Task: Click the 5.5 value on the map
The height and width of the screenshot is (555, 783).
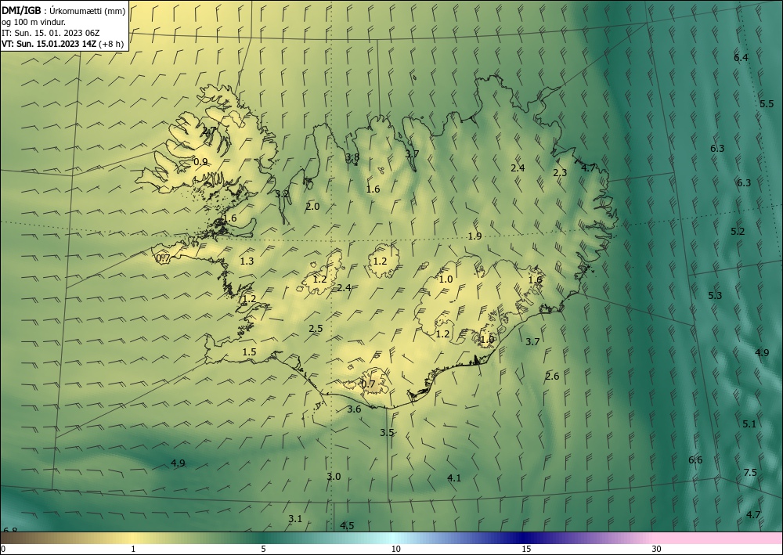Action: click(x=767, y=104)
